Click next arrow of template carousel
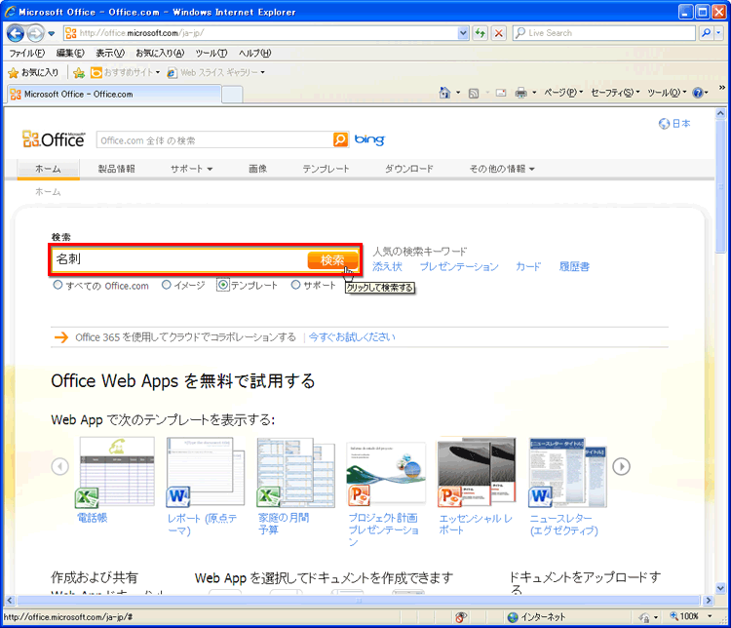This screenshot has width=731, height=628. pyautogui.click(x=622, y=466)
